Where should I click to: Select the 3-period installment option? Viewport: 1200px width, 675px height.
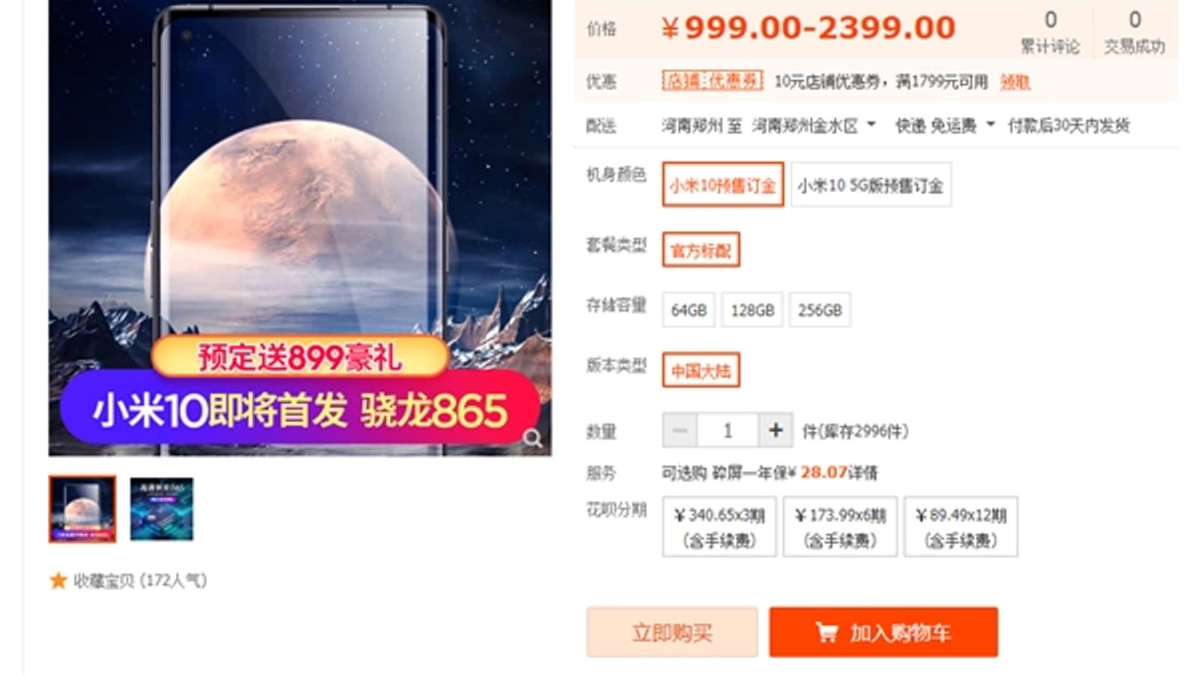point(719,526)
